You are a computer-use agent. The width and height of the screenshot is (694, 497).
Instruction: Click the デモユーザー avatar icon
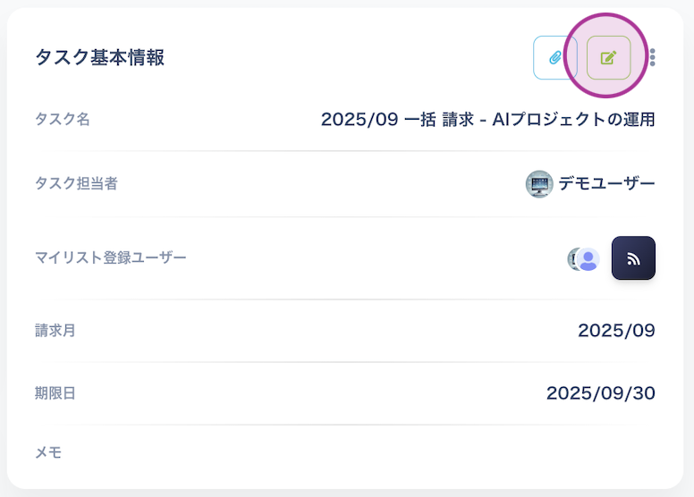[539, 184]
